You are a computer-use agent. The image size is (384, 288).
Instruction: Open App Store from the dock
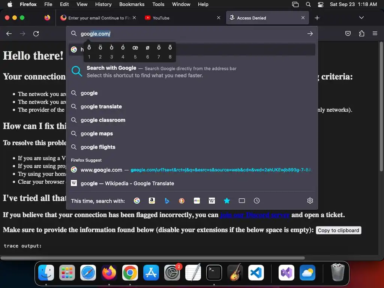coord(151,273)
